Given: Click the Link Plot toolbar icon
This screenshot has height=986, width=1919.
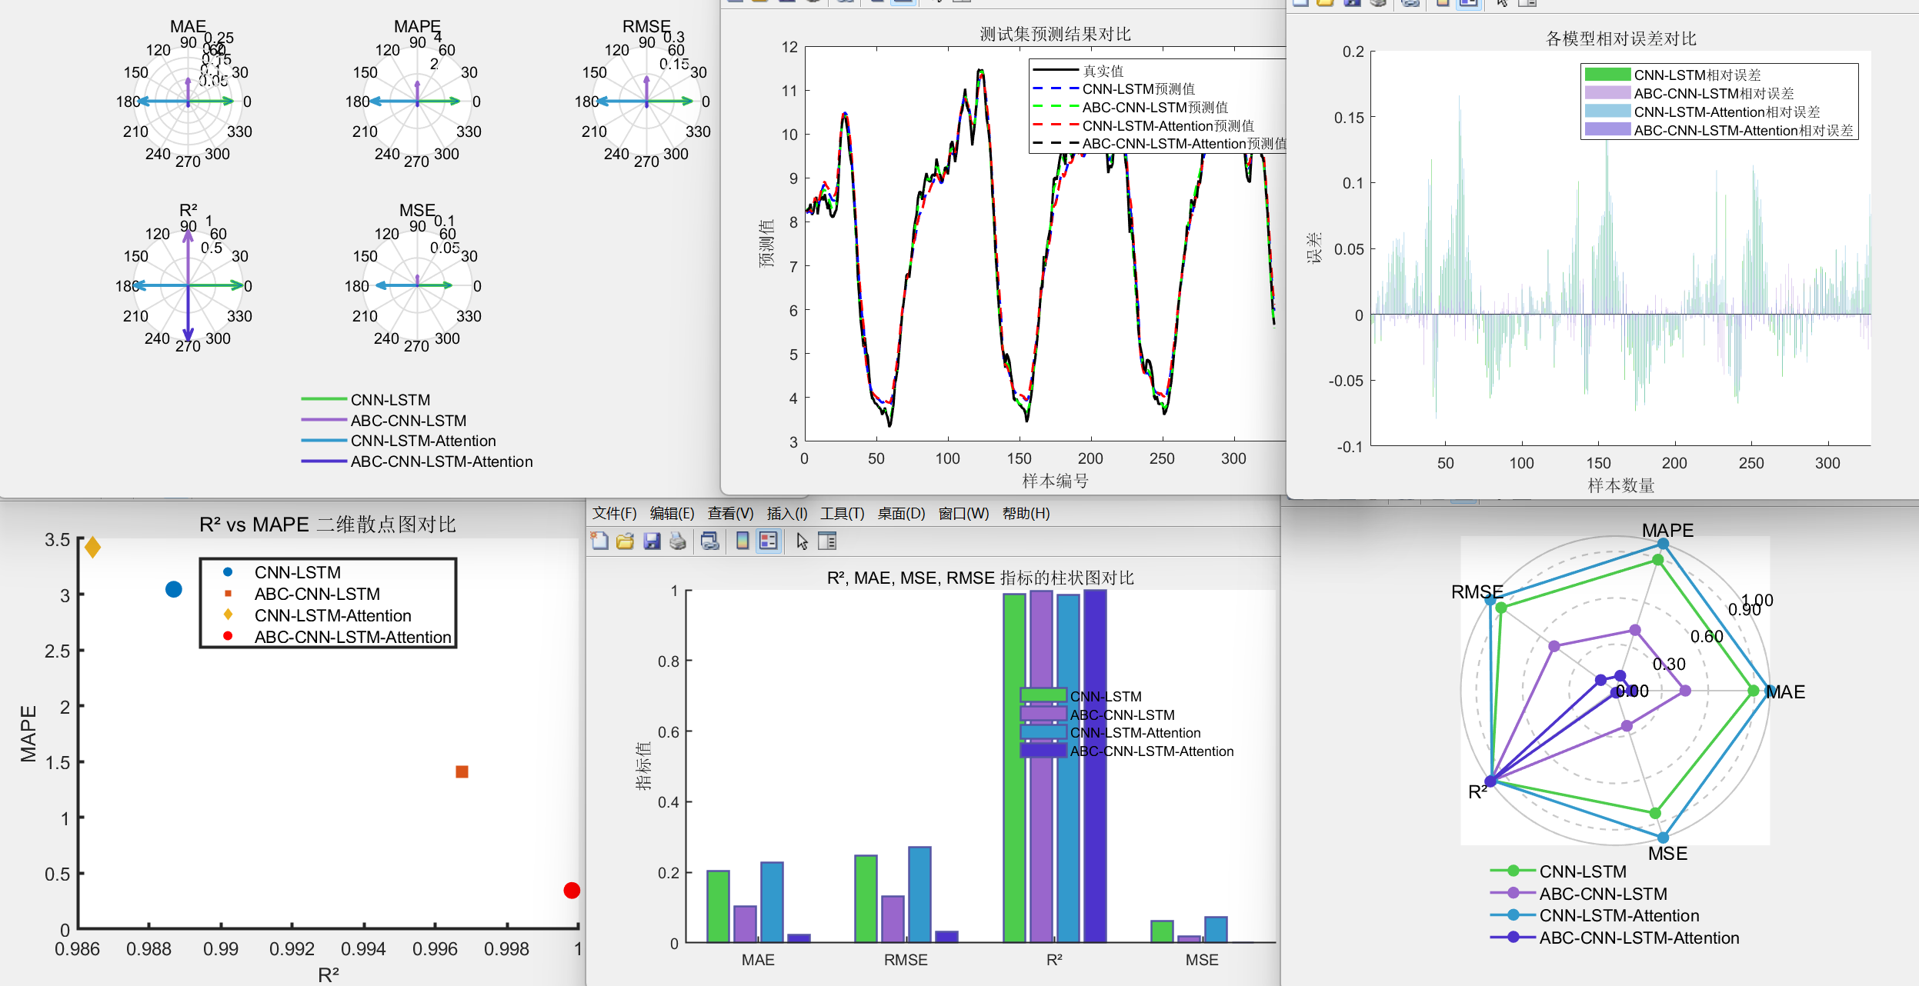Looking at the screenshot, I should 710,541.
